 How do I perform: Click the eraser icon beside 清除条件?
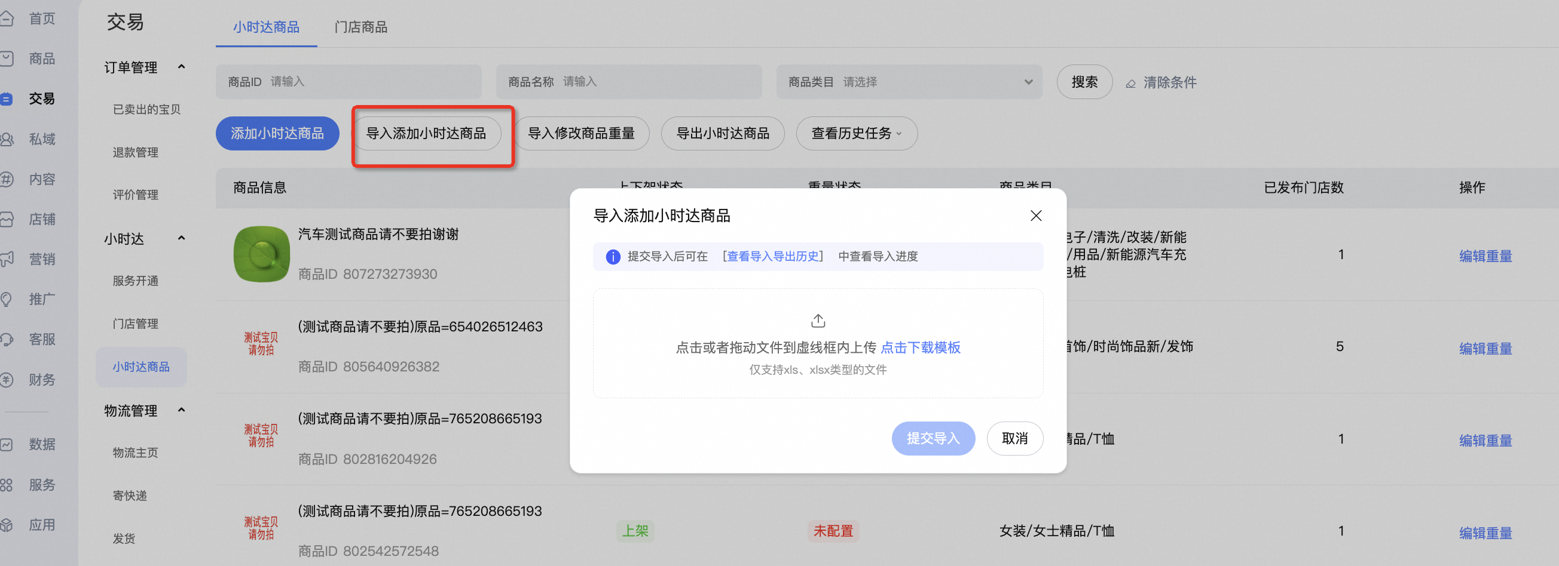[1130, 84]
